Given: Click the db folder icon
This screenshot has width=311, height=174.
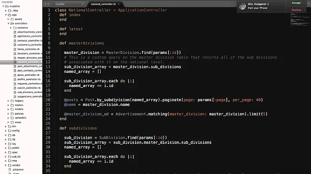Looking at the screenshot, I should [10, 135].
